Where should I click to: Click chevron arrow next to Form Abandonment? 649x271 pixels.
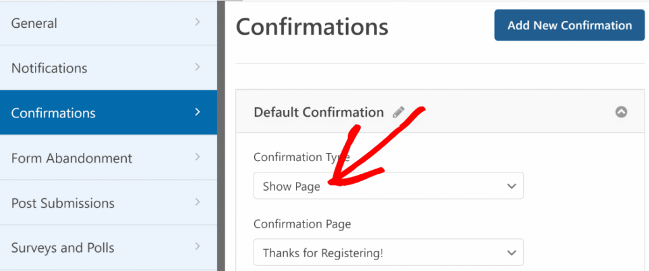tap(198, 157)
